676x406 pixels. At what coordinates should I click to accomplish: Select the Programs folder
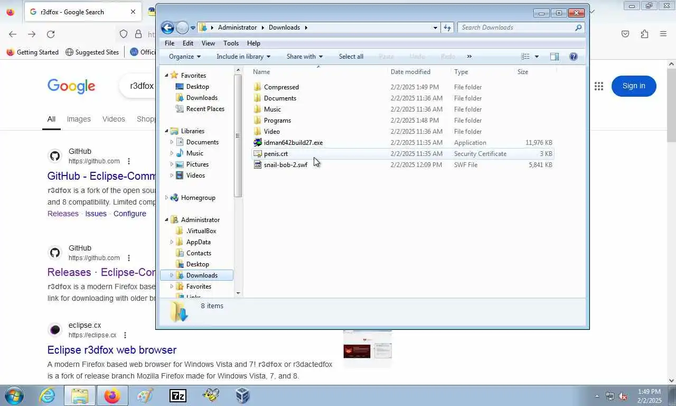(277, 121)
